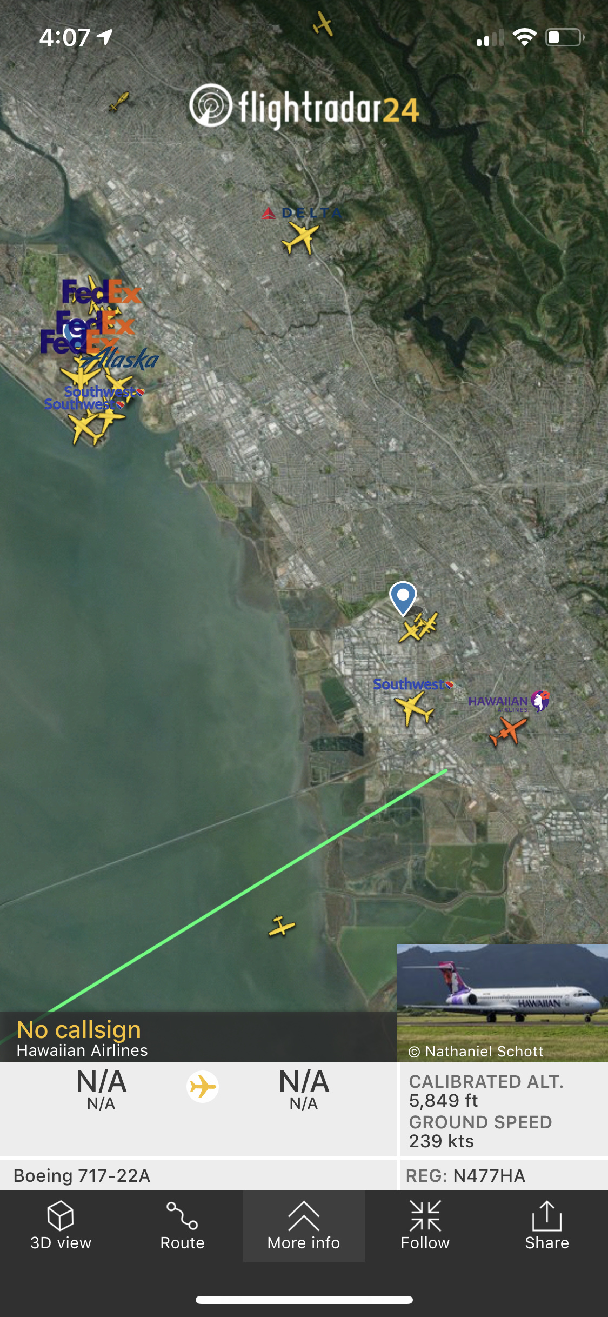608x1317 pixels.
Task: Tap the No callsign flight header
Action: (79, 1029)
